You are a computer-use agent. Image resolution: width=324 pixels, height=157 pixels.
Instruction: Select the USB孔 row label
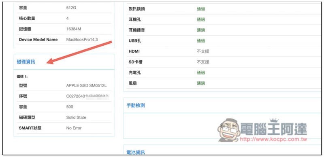click(x=135, y=41)
